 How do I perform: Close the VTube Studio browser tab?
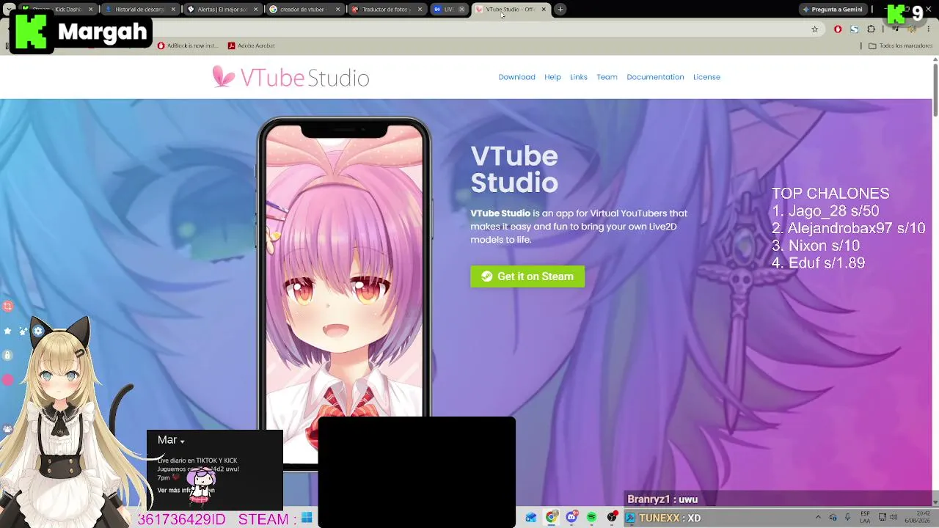[544, 10]
